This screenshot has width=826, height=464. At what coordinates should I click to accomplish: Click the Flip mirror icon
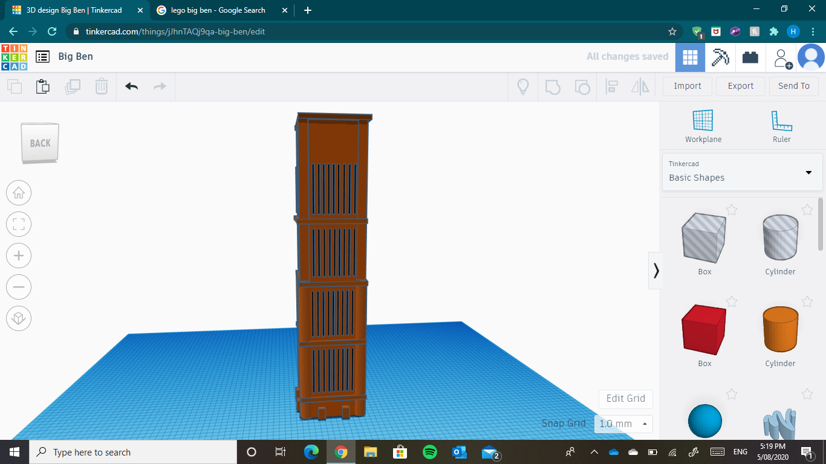tap(640, 86)
